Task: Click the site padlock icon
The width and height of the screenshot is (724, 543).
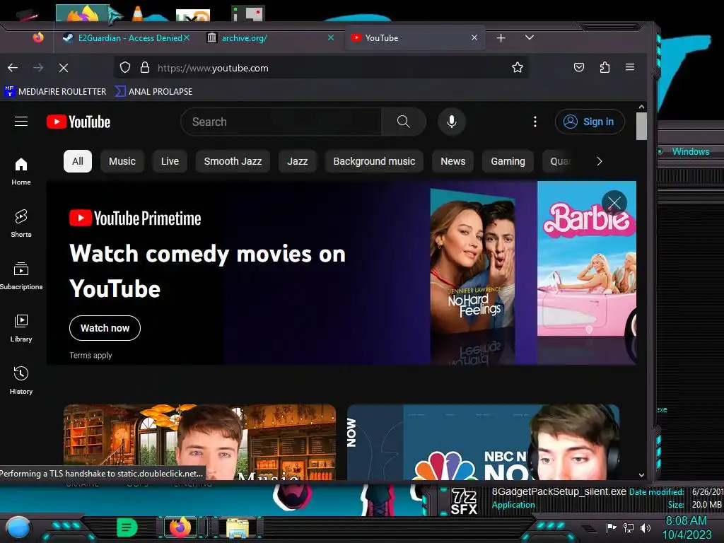Action: point(144,68)
